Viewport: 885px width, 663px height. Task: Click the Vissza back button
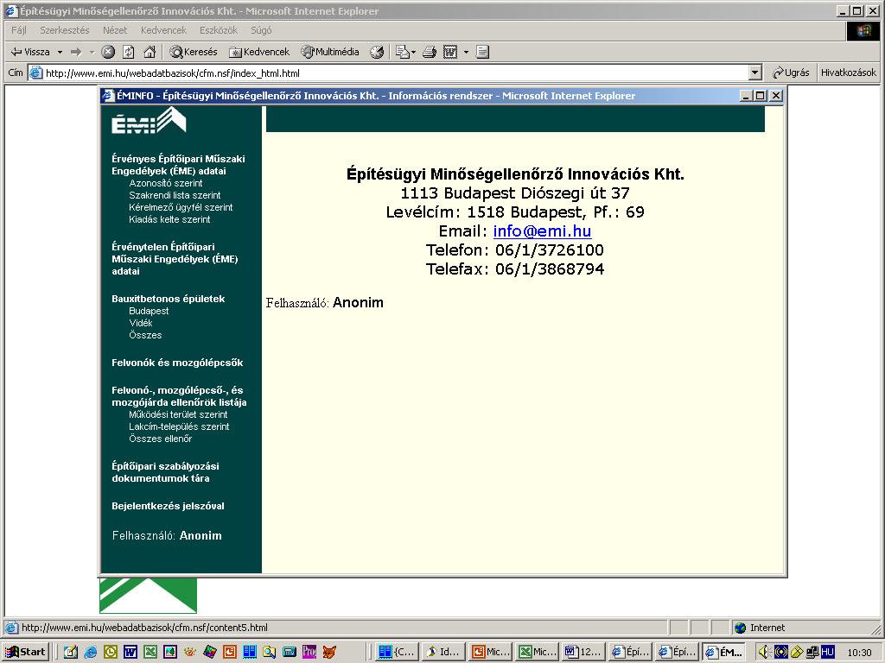tap(30, 52)
